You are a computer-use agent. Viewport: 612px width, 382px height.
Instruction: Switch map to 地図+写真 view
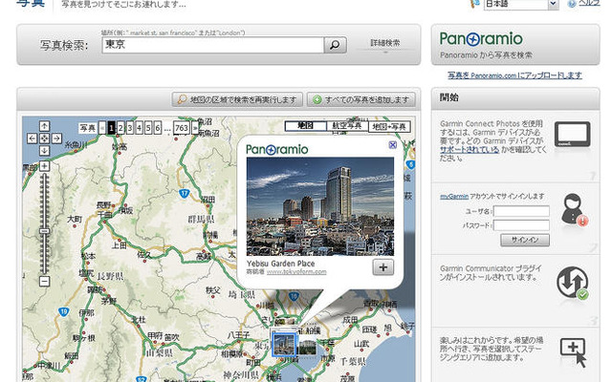coord(389,126)
